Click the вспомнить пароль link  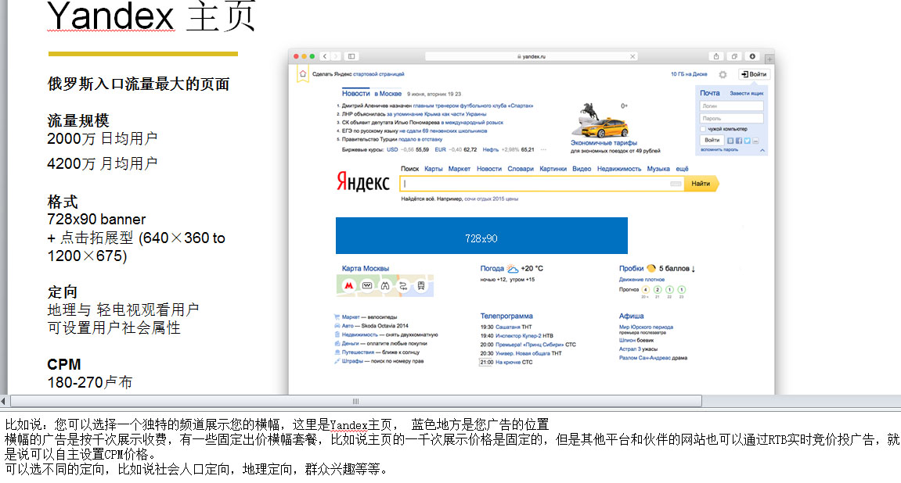click(719, 150)
